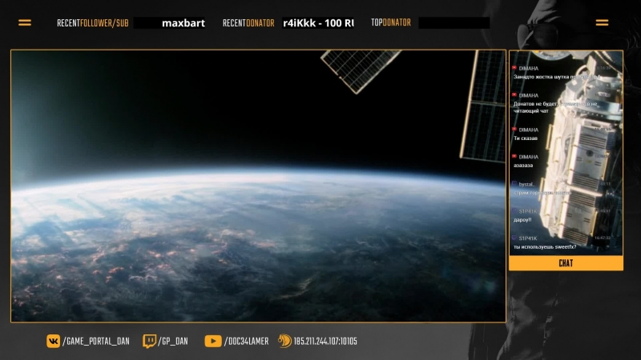The width and height of the screenshot is (641, 360).
Task: Click the Twitch badge beside bystal_ message
Action: (514, 184)
